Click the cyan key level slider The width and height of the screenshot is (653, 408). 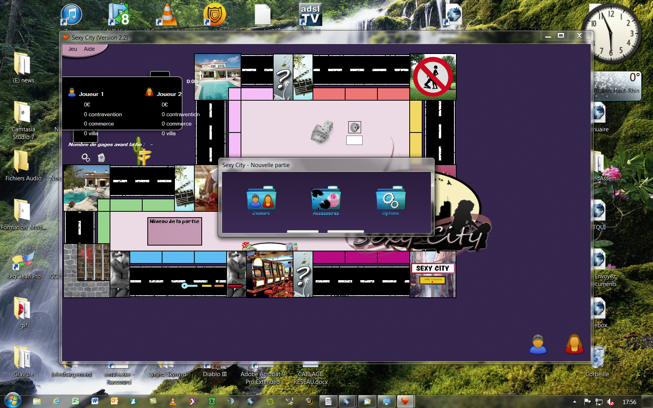coord(185,286)
